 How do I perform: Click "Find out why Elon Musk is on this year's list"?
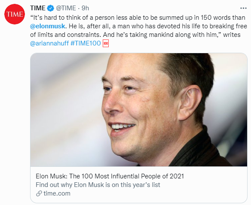(98, 185)
